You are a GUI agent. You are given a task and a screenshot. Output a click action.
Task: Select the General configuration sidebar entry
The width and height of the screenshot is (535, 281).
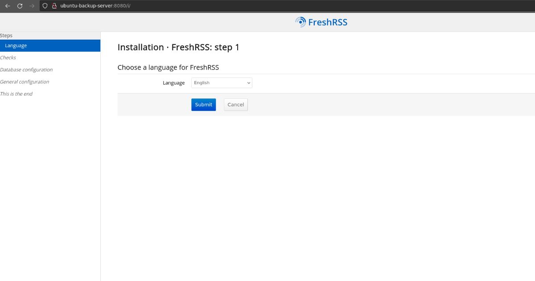tap(25, 81)
